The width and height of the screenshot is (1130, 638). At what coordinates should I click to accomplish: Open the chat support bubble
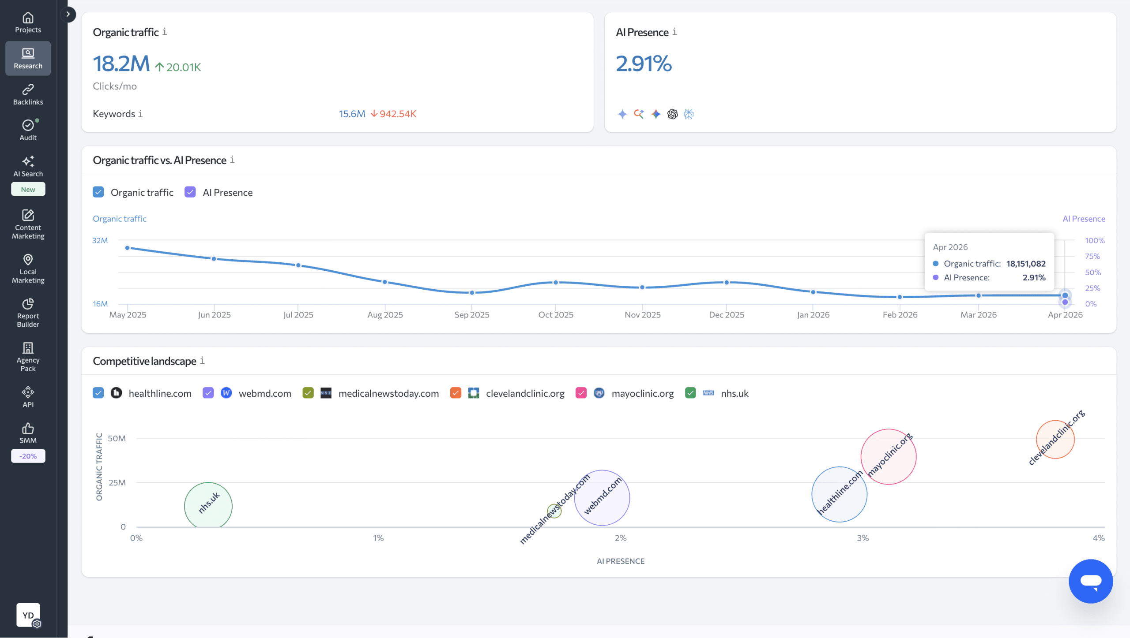[x=1090, y=581]
